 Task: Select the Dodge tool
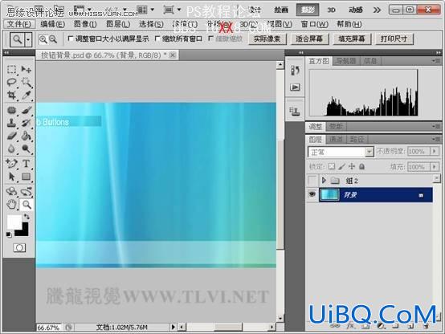pyautogui.click(x=27, y=149)
